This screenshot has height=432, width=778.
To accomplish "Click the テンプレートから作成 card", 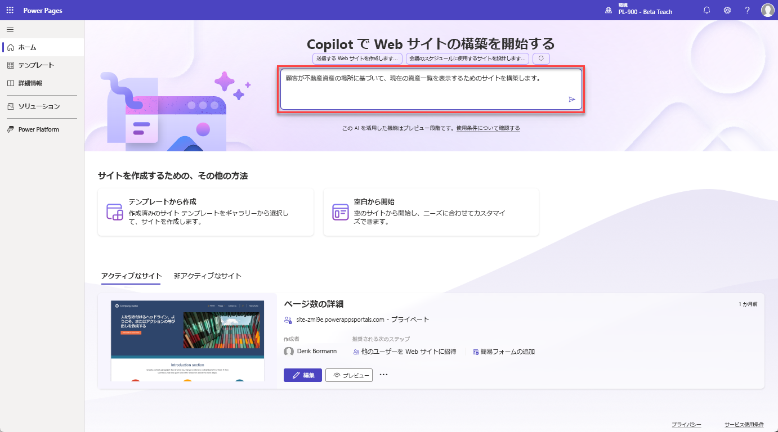I will pos(205,212).
